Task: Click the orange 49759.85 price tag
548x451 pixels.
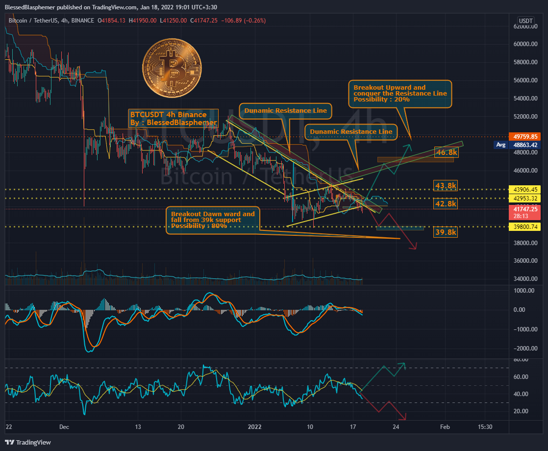Action: pos(525,137)
